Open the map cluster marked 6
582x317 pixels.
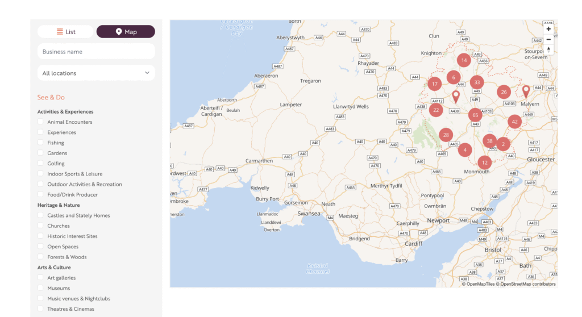pyautogui.click(x=454, y=78)
